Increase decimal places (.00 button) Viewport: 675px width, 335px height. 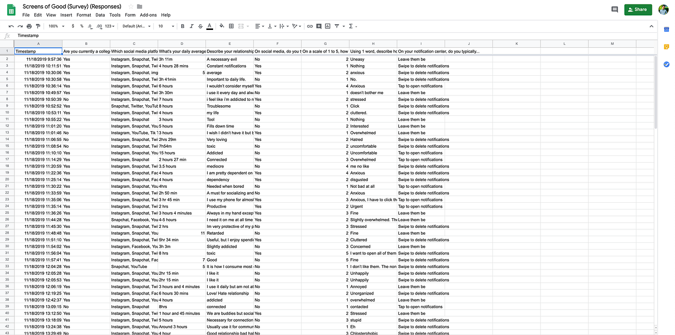[x=99, y=26]
